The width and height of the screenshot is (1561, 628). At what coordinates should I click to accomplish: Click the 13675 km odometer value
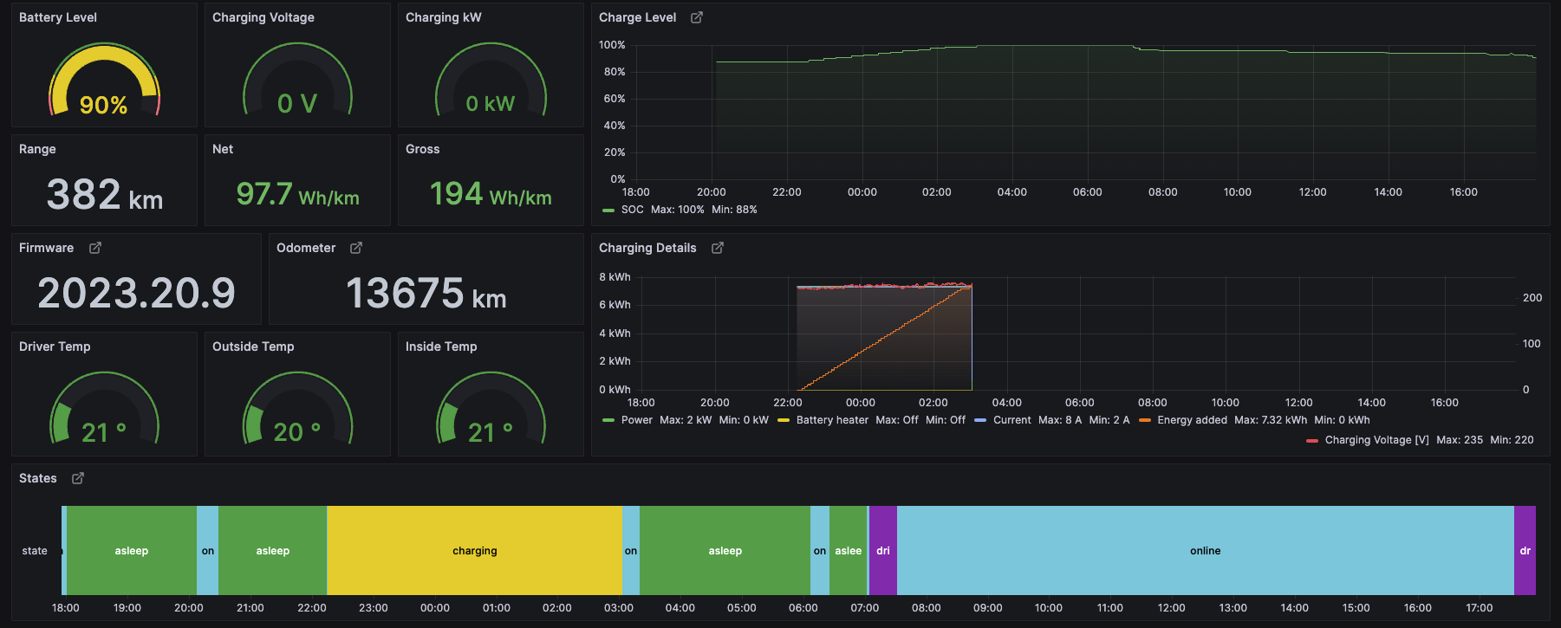[x=426, y=293]
